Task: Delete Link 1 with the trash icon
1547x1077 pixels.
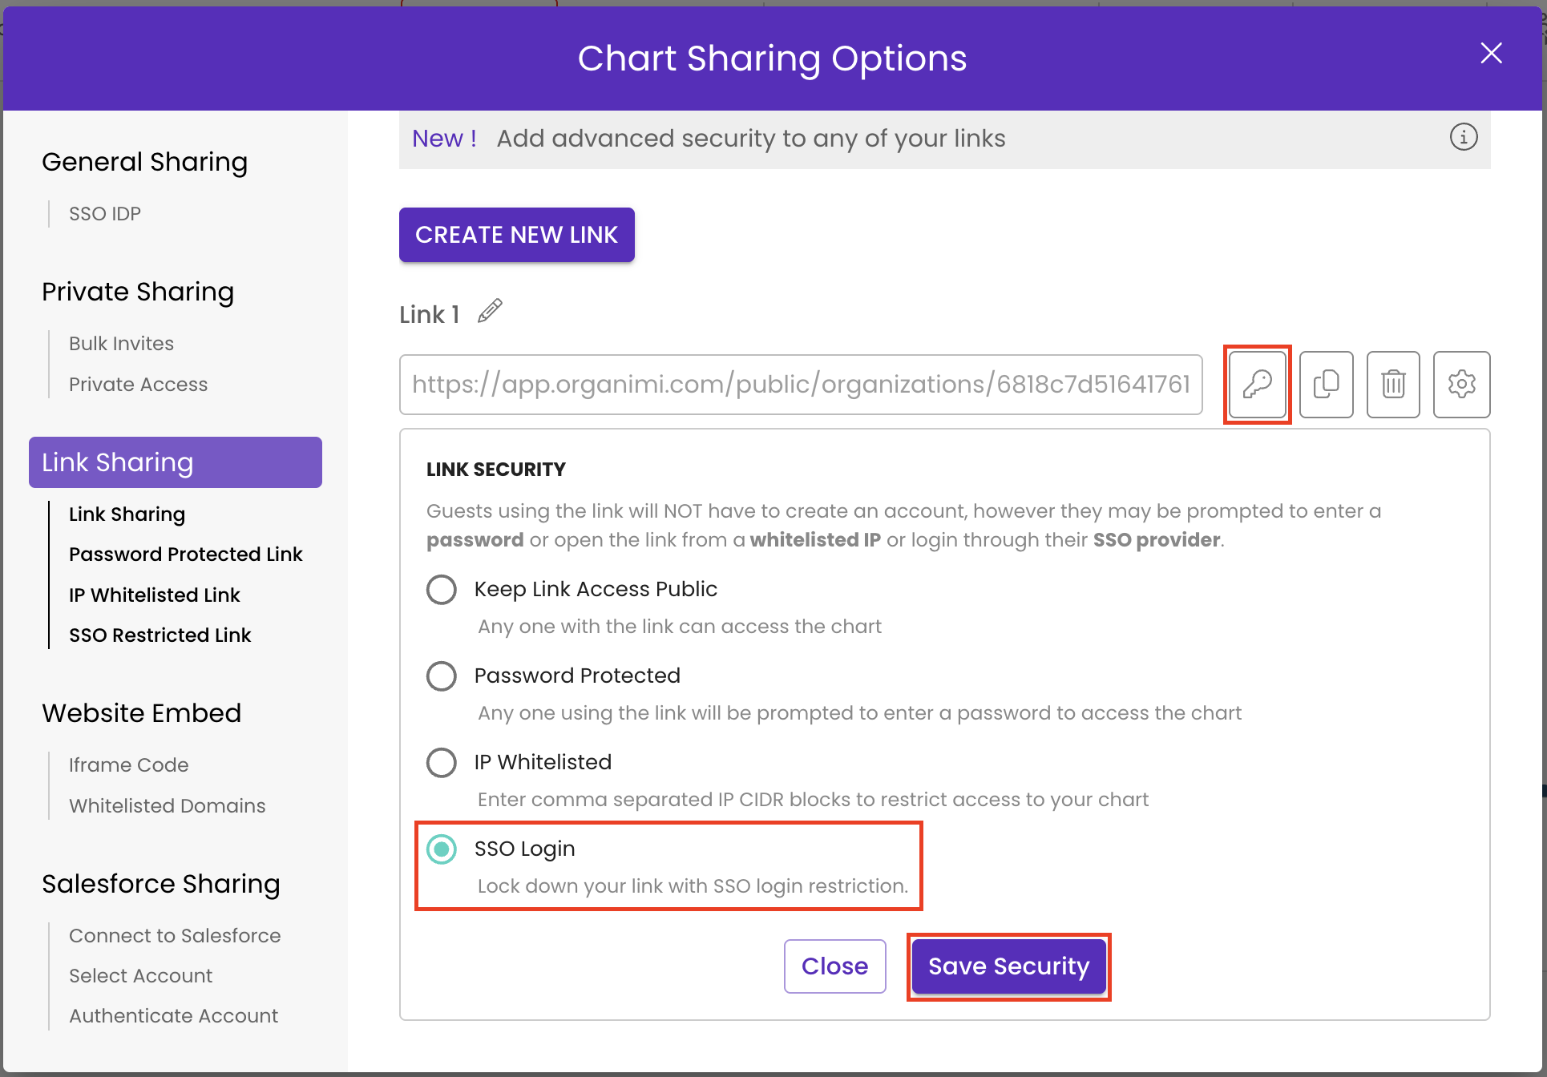Action: click(1393, 385)
